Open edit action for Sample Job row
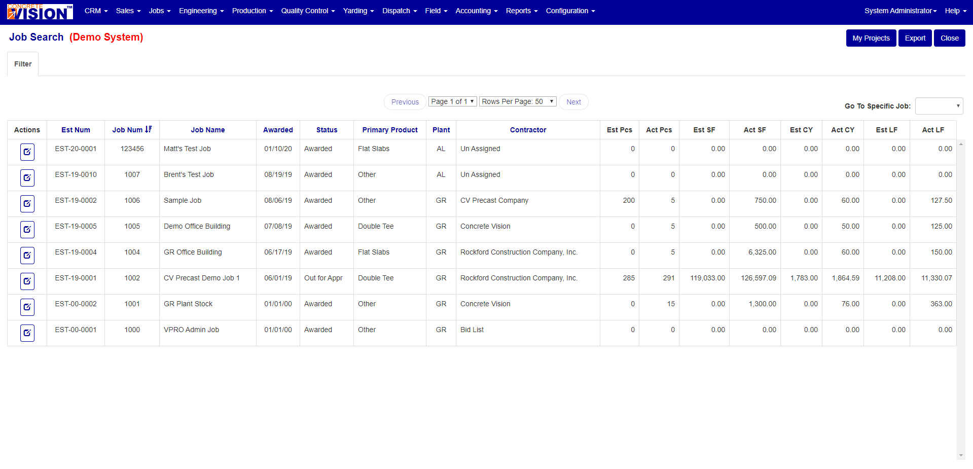 pos(27,204)
